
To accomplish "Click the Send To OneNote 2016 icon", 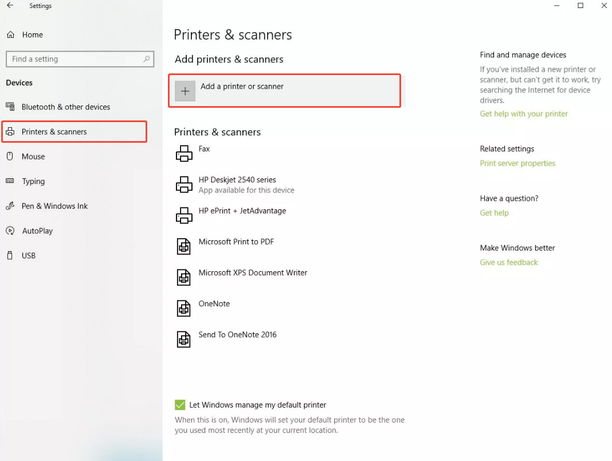I will [x=183, y=339].
